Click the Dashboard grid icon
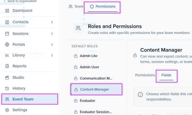The width and height of the screenshot is (192, 115). click(x=7, y=11)
